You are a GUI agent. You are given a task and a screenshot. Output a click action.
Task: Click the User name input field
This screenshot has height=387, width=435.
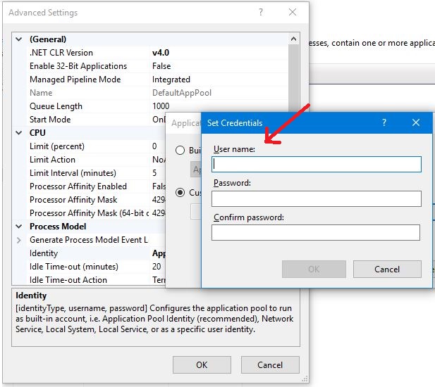[x=316, y=164]
